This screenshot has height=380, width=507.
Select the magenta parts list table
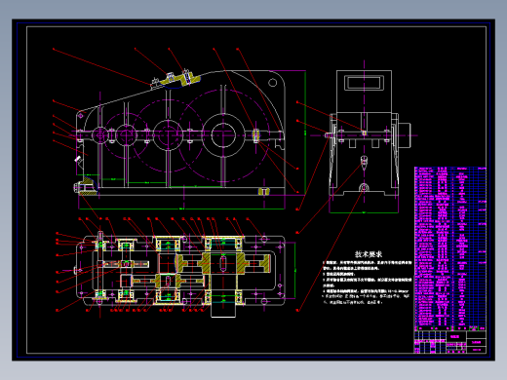tap(450, 248)
